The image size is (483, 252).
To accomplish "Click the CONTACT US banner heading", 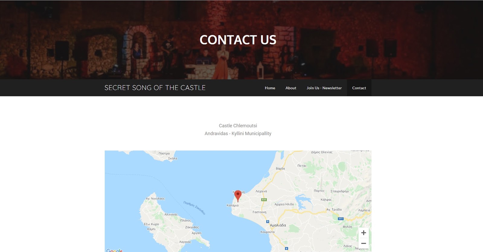I will click(238, 40).
